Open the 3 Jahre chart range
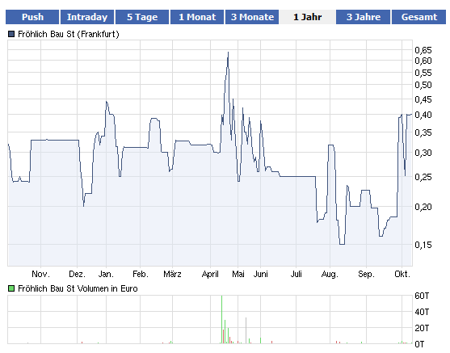Screen dimensions: 450x353 point(363,17)
